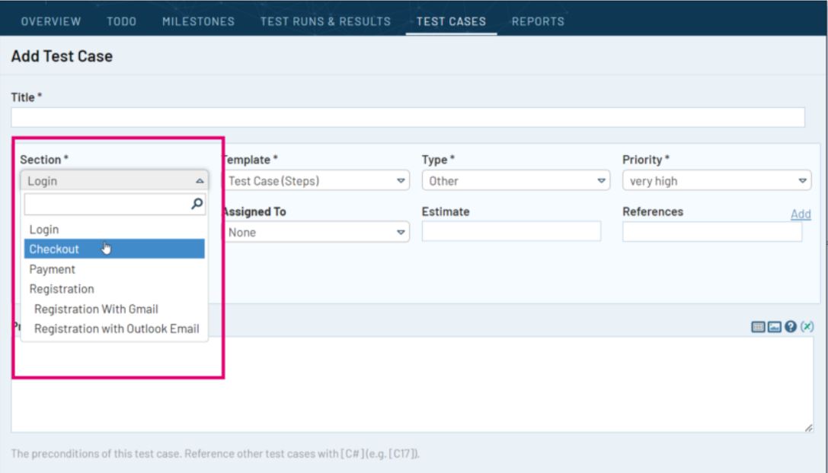
Task: Click the (x) variable icon above Preconditions
Action: click(808, 326)
